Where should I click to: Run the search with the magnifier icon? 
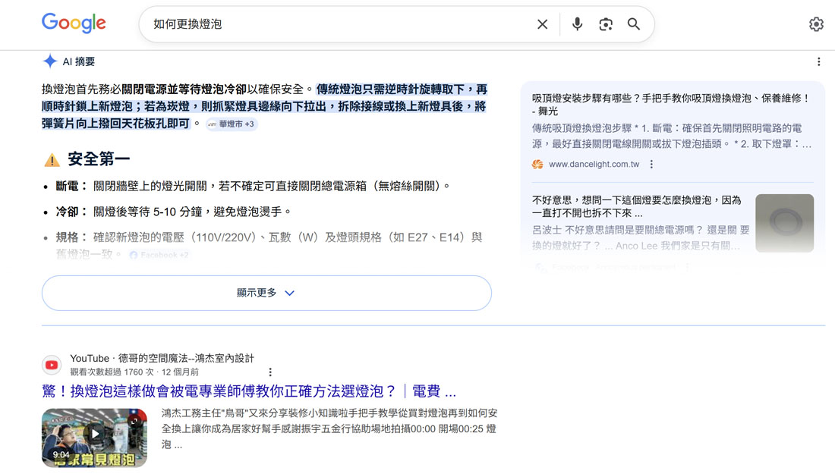pos(634,24)
